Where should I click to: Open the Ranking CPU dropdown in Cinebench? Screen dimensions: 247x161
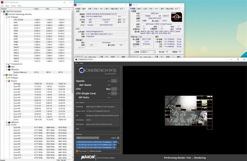(x=88, y=138)
